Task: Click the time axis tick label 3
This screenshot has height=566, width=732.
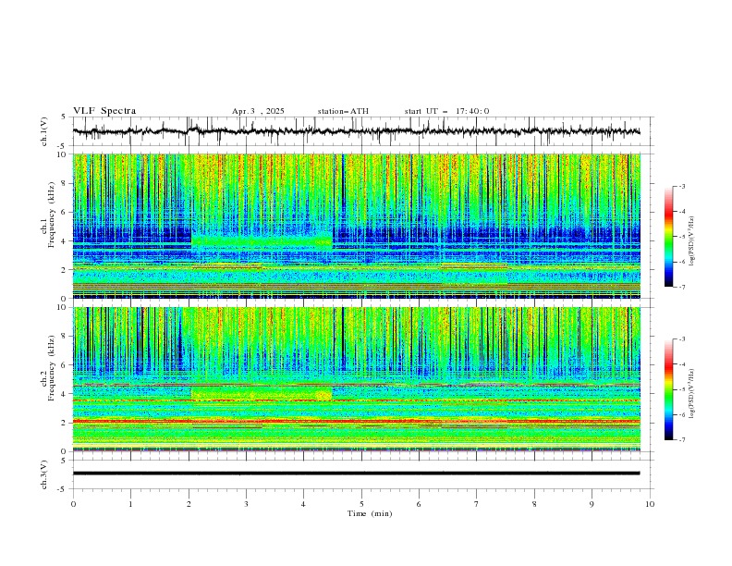Action: click(246, 504)
